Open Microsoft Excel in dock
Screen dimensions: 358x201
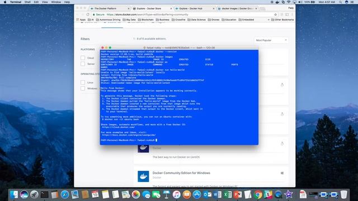[228, 194]
